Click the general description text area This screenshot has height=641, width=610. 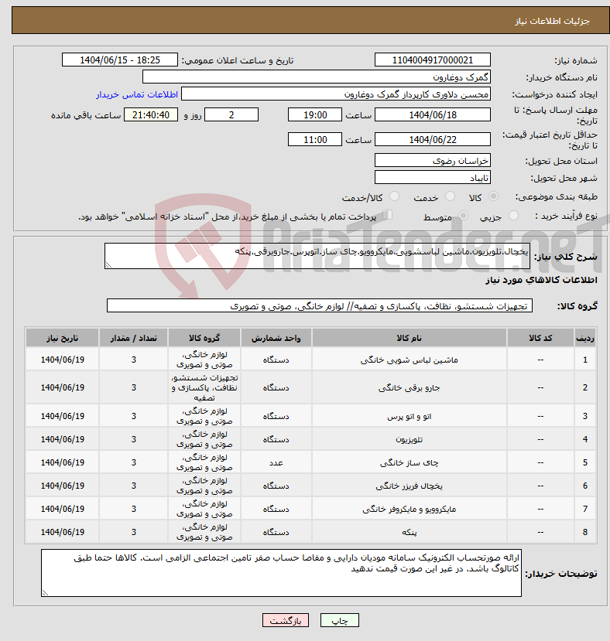pos(317,256)
